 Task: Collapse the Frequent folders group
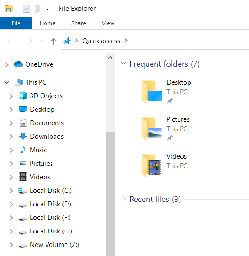(124, 64)
